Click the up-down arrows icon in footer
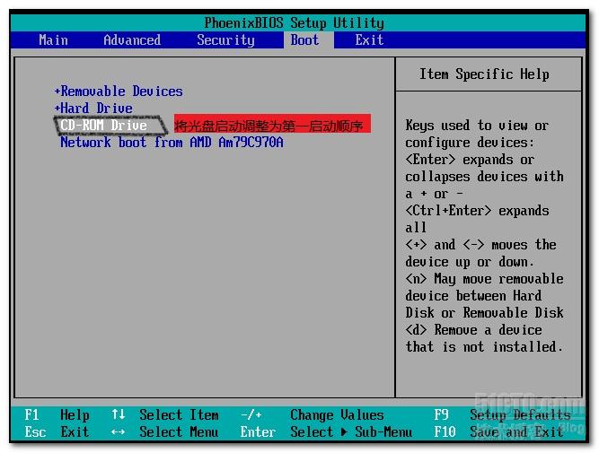This screenshot has height=453, width=599. pyautogui.click(x=119, y=414)
